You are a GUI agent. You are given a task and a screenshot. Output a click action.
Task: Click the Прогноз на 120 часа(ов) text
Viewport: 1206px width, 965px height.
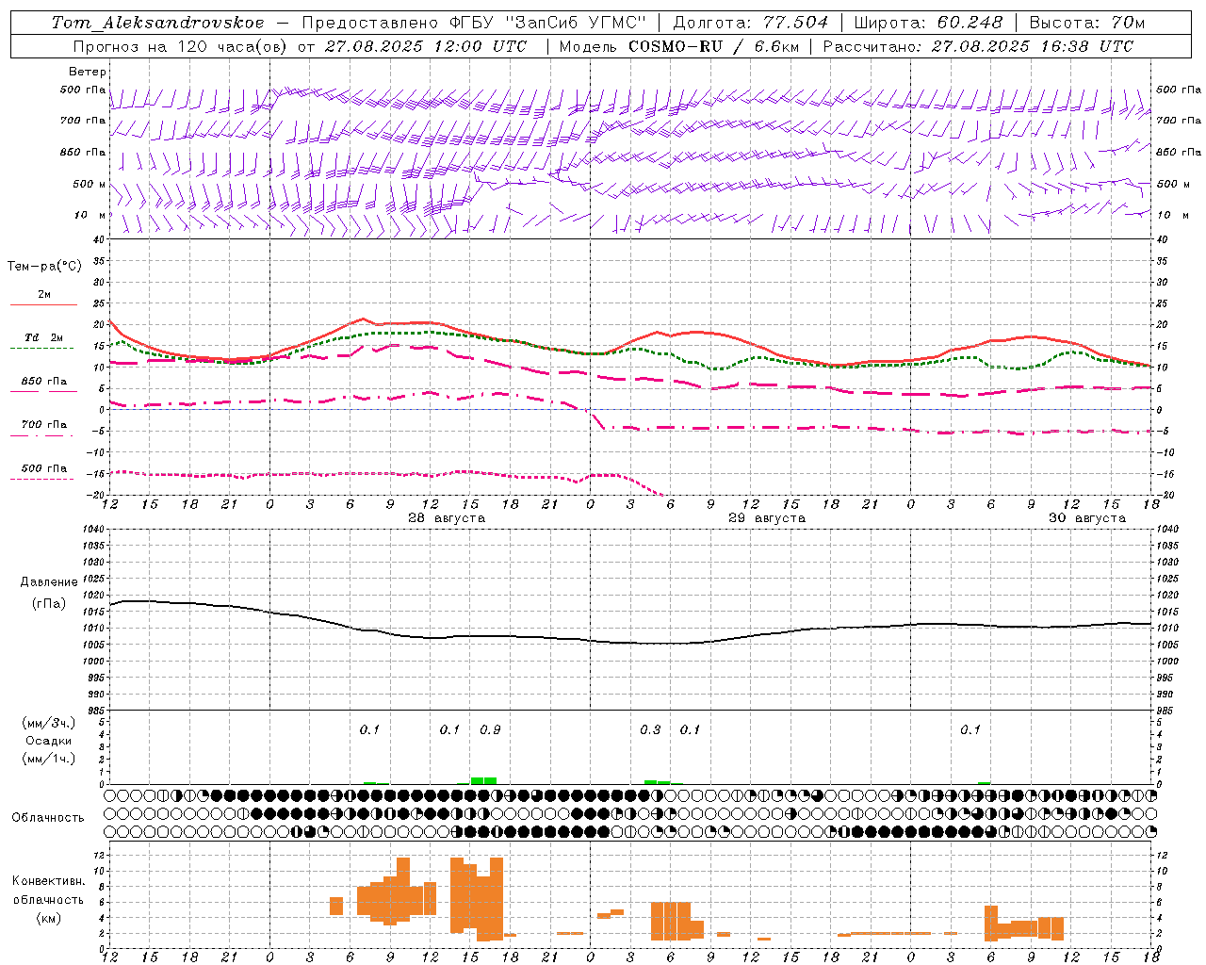tap(182, 46)
